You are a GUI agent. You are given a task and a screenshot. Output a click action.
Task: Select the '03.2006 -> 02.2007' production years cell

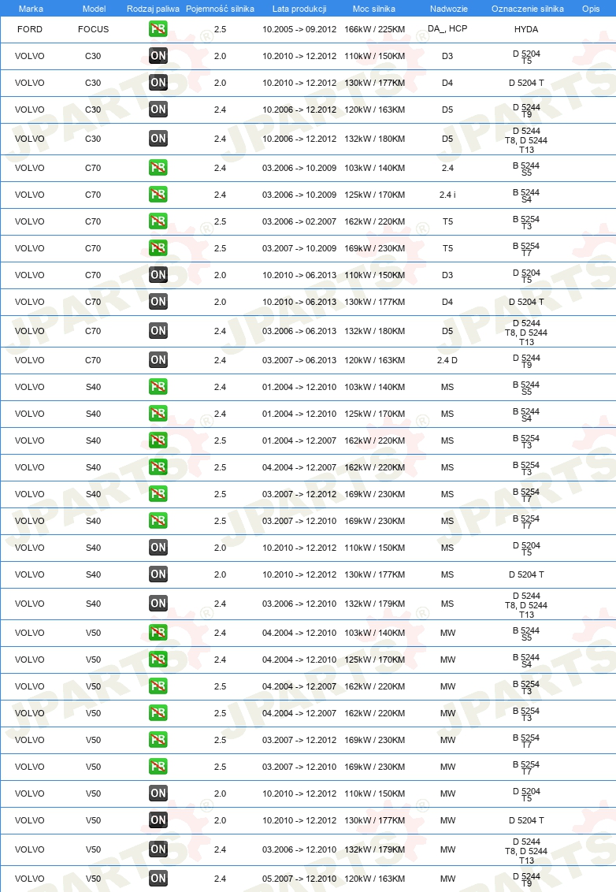click(299, 221)
